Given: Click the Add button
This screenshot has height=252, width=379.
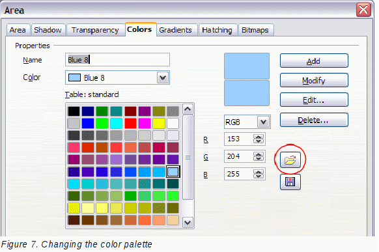Looking at the screenshot, I should pos(314,61).
